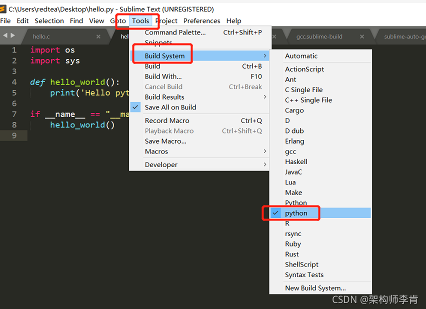Select R build system
The width and height of the screenshot is (426, 309).
pyautogui.click(x=320, y=223)
